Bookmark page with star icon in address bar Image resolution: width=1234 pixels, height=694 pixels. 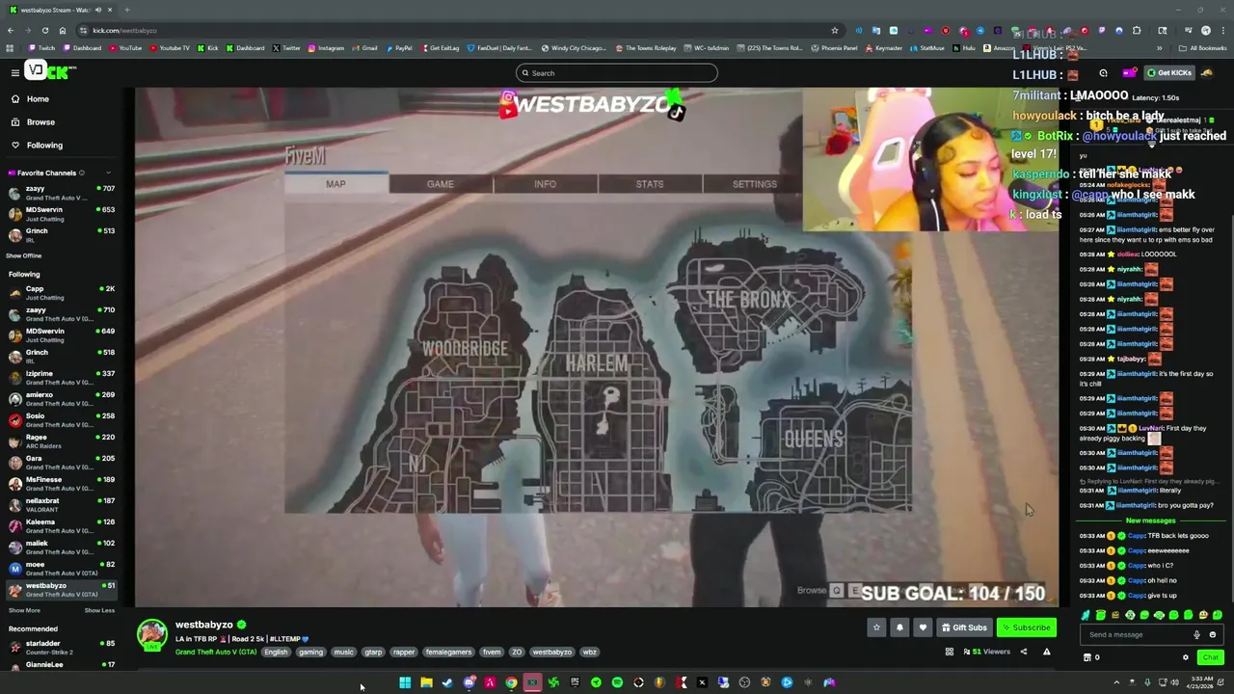pos(834,31)
